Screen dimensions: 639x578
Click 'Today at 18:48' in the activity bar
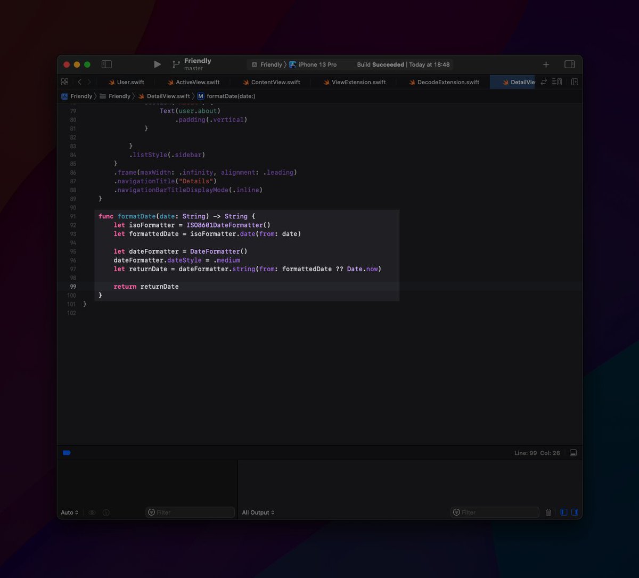(x=429, y=64)
